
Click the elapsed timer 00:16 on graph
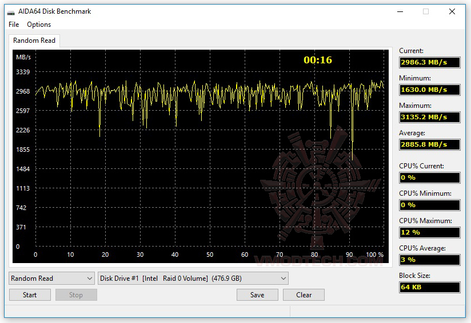pyautogui.click(x=318, y=60)
